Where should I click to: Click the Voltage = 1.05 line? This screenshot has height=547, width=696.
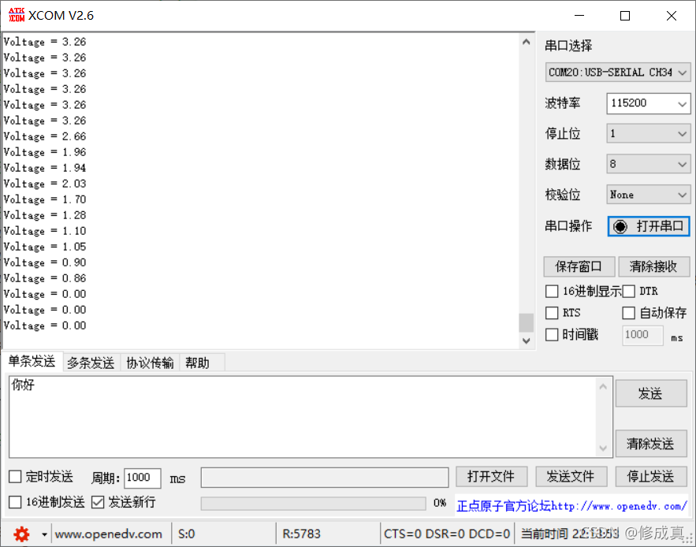pyautogui.click(x=45, y=247)
